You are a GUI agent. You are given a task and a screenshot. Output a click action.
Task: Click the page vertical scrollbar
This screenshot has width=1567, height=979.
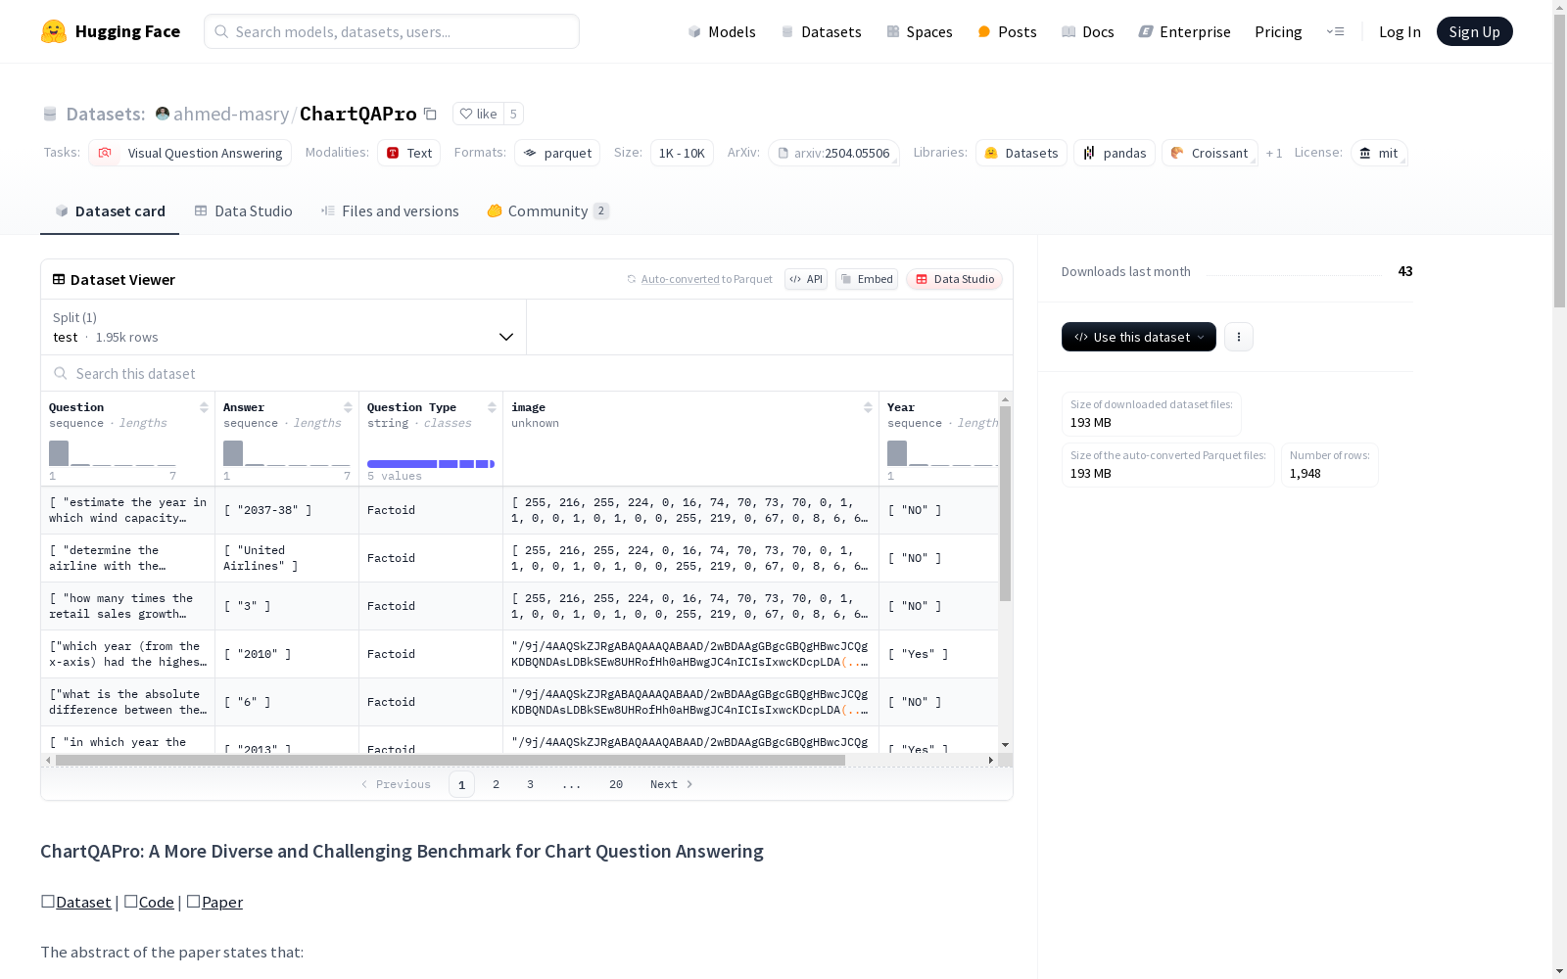click(1559, 162)
